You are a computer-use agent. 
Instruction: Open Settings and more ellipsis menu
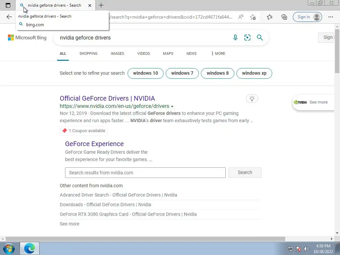click(x=330, y=17)
